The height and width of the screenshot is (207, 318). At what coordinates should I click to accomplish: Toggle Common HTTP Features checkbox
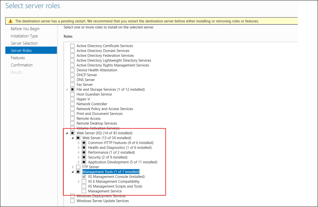(84, 143)
